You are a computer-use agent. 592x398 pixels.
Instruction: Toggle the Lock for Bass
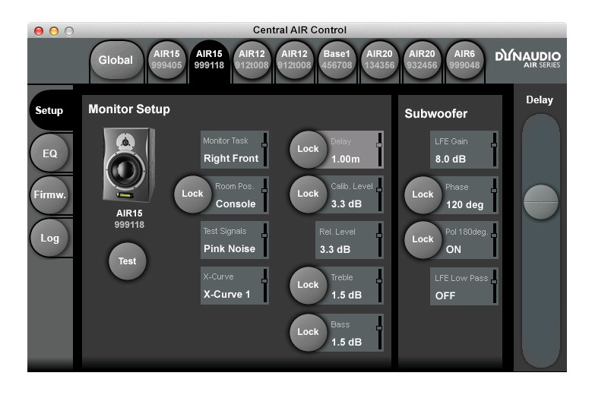(x=308, y=332)
